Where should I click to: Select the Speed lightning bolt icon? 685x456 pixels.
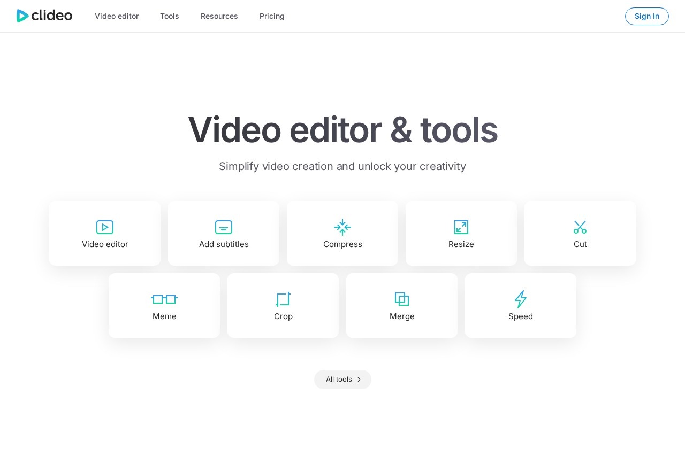click(x=521, y=299)
